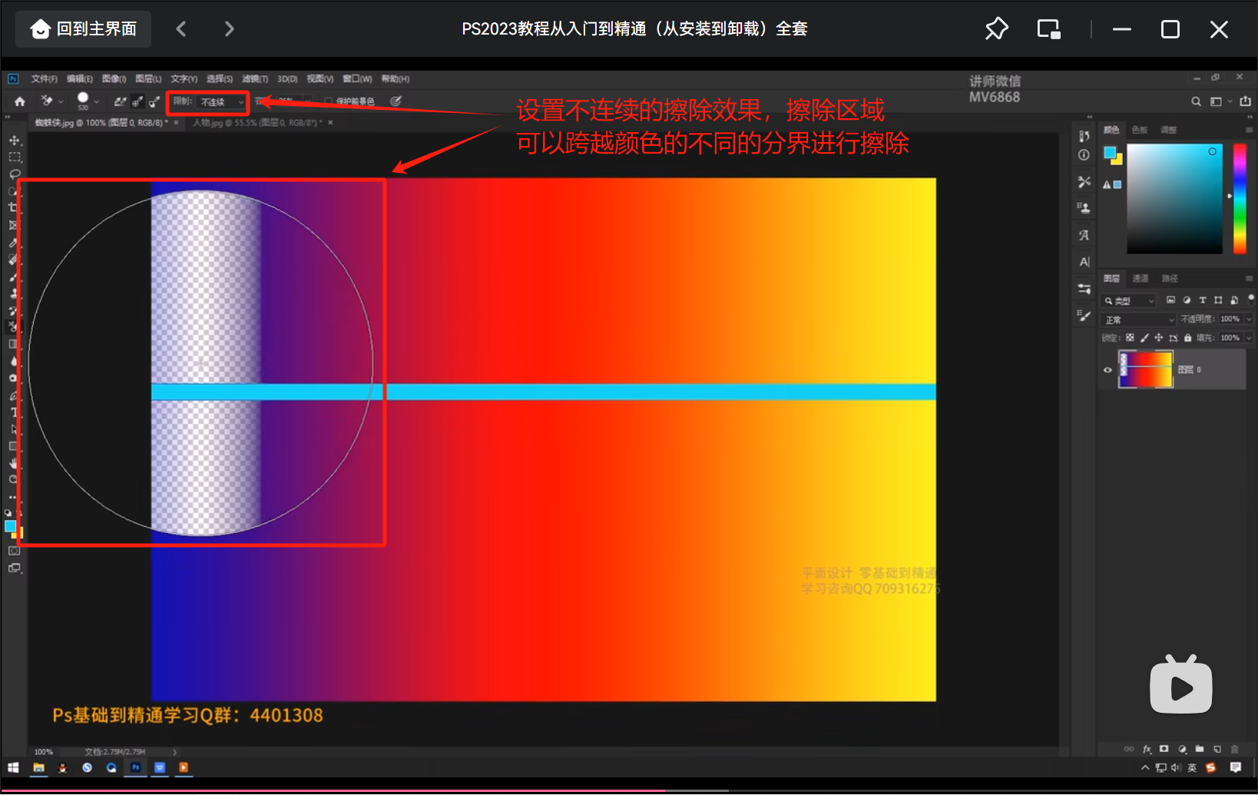Select the Pen tool
Image resolution: width=1258 pixels, height=795 pixels.
[14, 396]
